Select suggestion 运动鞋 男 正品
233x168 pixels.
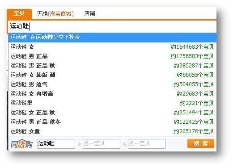click(x=112, y=56)
